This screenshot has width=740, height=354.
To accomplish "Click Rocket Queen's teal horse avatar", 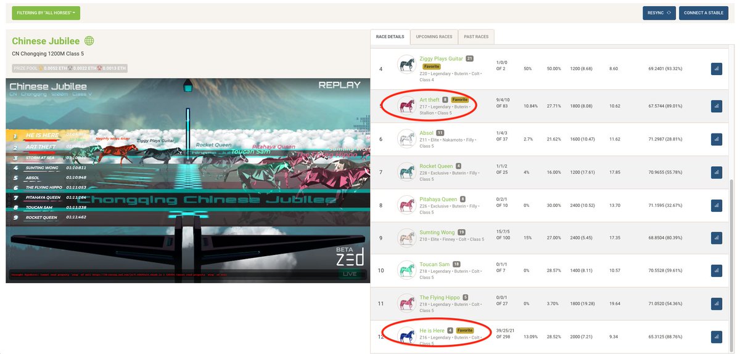I will 406,172.
